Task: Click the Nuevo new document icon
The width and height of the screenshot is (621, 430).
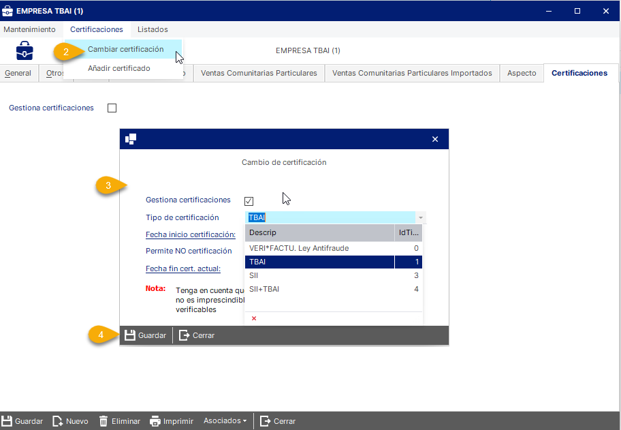Action: click(x=58, y=421)
